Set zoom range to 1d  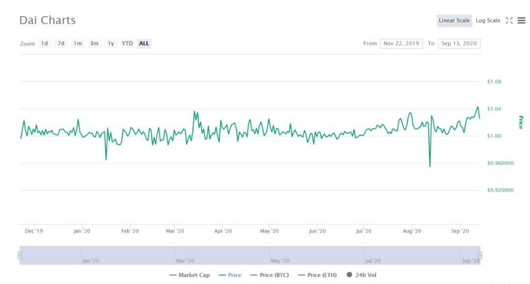coord(45,44)
